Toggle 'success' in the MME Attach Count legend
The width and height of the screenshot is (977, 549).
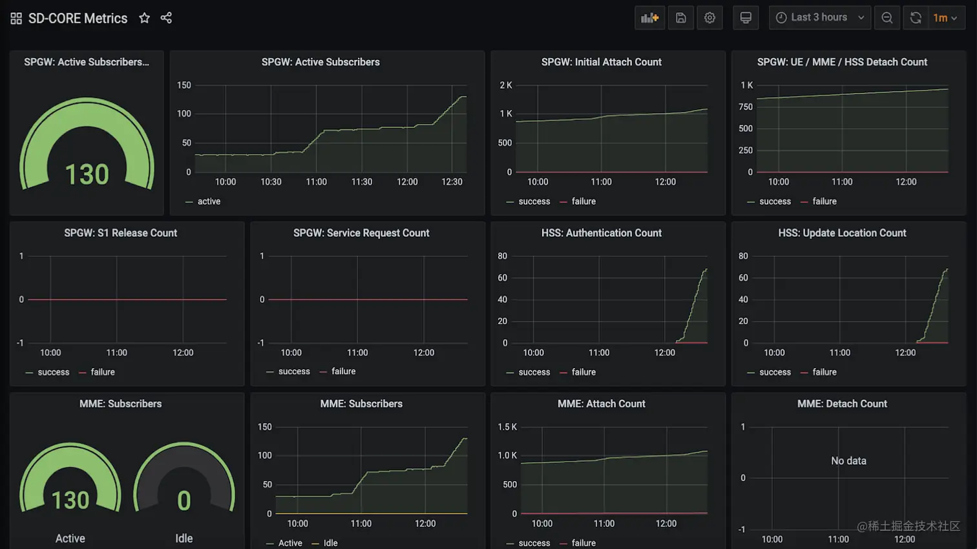[534, 543]
